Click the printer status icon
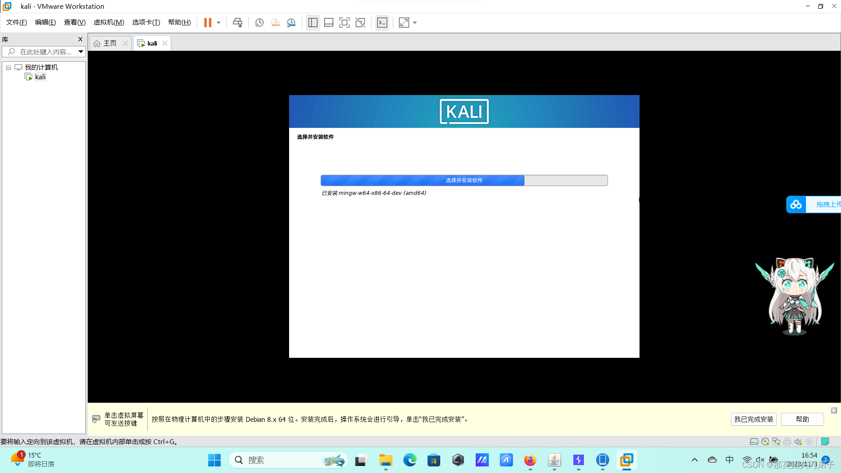This screenshot has height=473, width=841. 787,441
